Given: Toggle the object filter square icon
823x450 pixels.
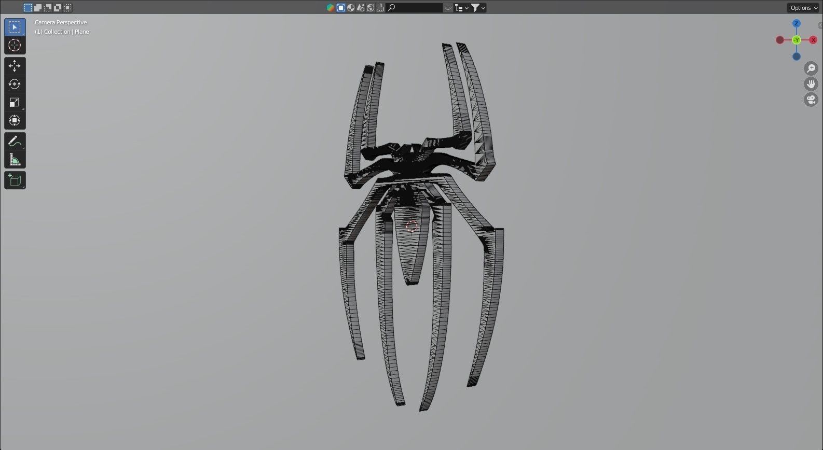Looking at the screenshot, I should 341,8.
